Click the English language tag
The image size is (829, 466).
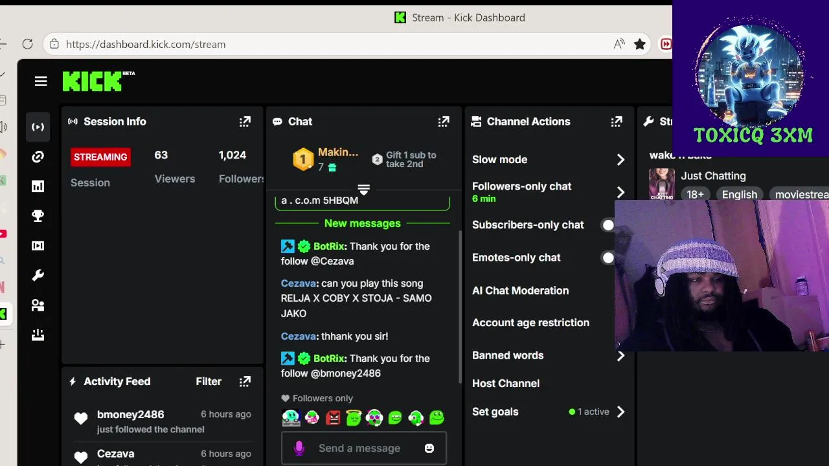(740, 195)
